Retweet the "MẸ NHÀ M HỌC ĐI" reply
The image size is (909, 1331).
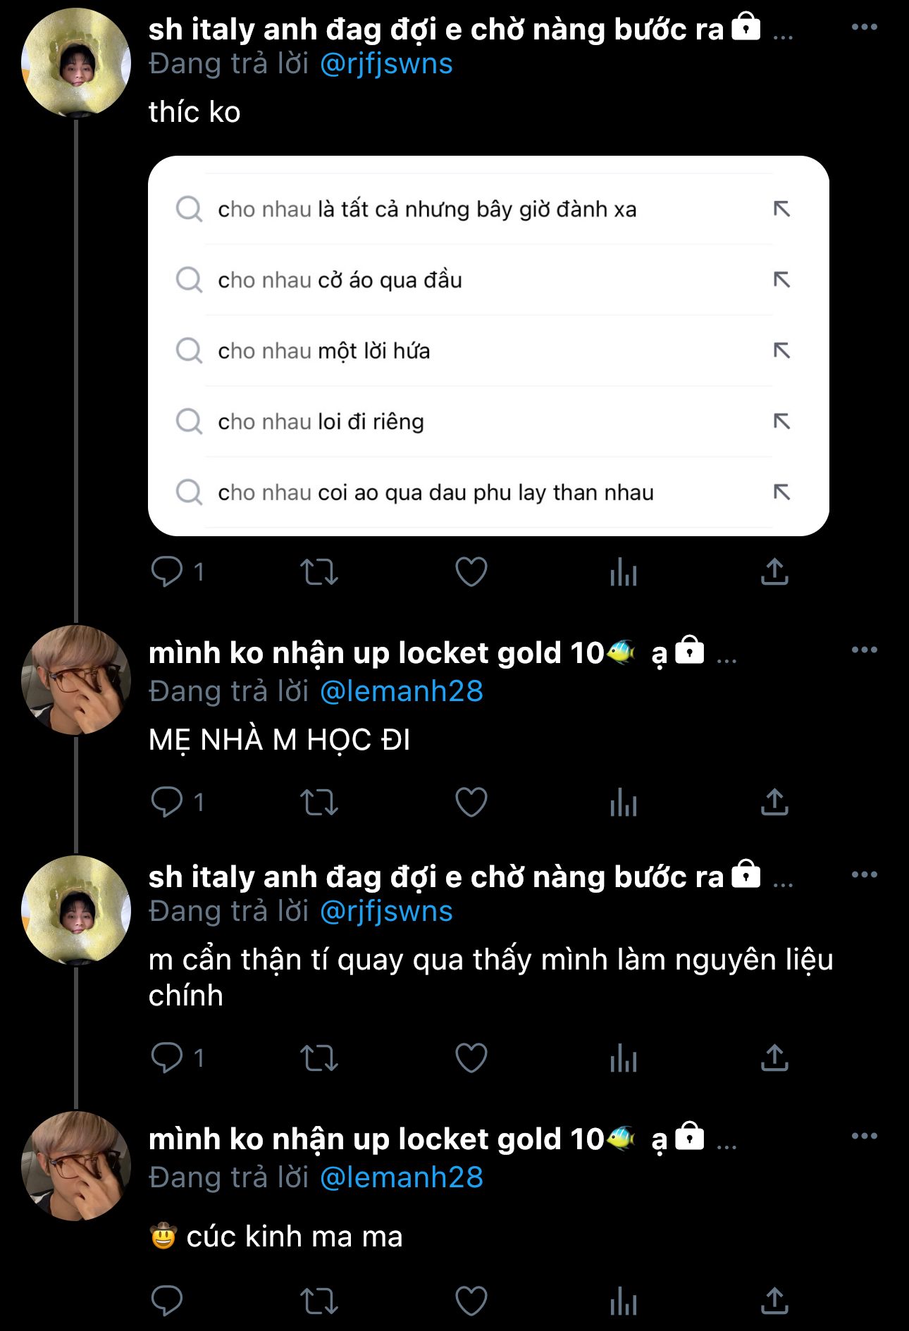(319, 803)
